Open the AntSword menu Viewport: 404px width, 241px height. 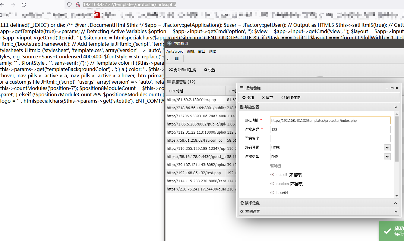pyautogui.click(x=175, y=51)
